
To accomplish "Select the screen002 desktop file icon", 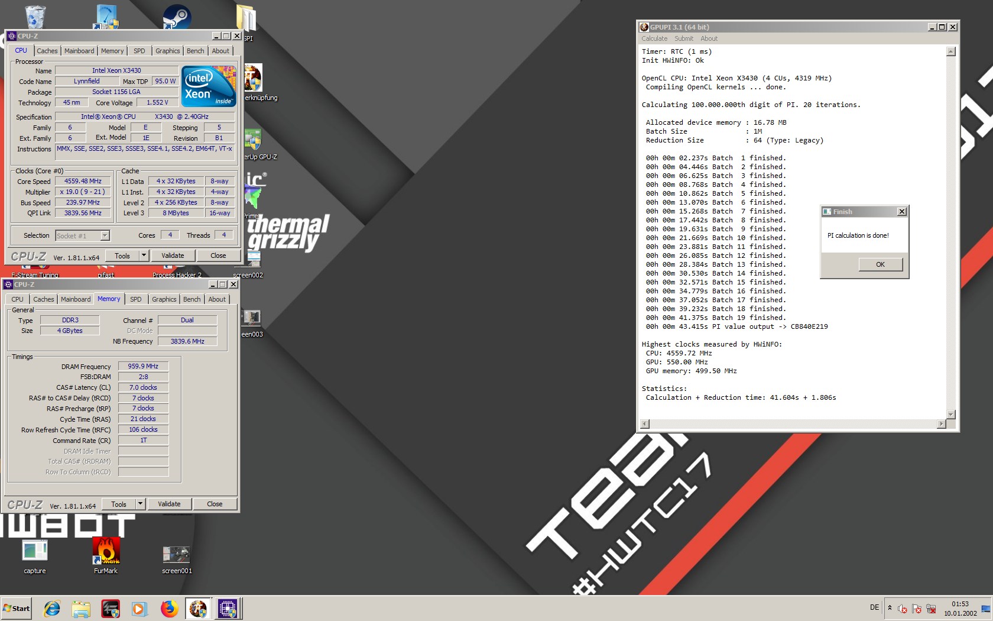I will pos(254,259).
